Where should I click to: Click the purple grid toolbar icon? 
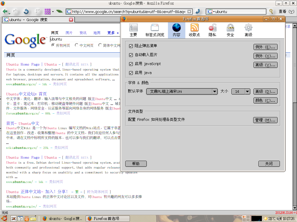48,12
